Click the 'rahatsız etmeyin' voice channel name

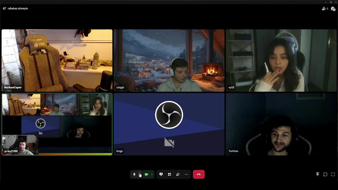point(18,8)
